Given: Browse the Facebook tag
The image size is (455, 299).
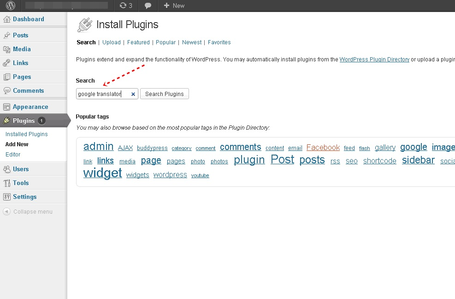Looking at the screenshot, I should point(323,147).
